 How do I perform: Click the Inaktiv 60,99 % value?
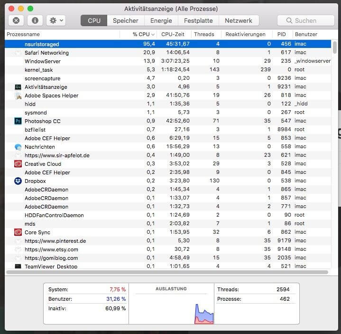pyautogui.click(x=115, y=308)
